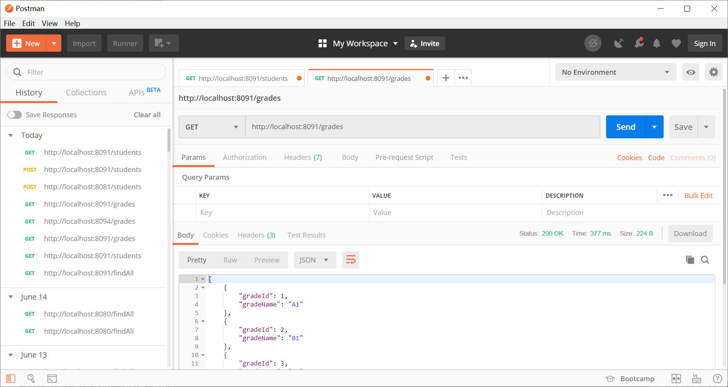Open Find and Replace icon in status bar
The width and height of the screenshot is (728, 387).
[x=31, y=379]
